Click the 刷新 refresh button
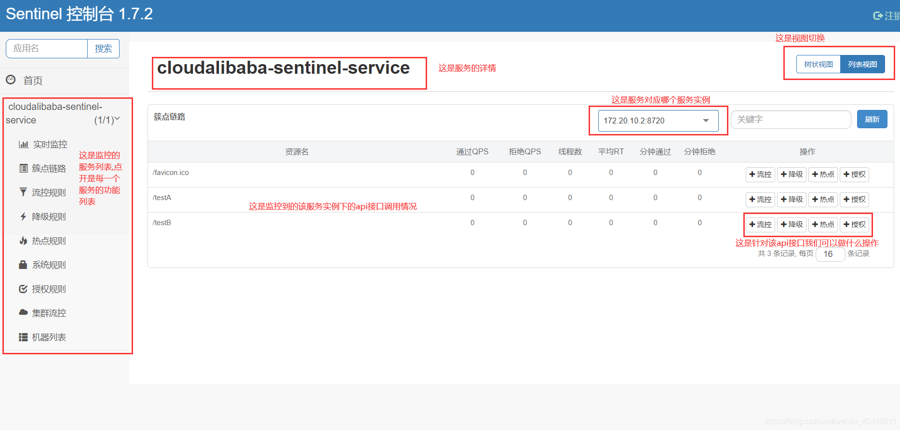900x430 pixels. pos(872,119)
